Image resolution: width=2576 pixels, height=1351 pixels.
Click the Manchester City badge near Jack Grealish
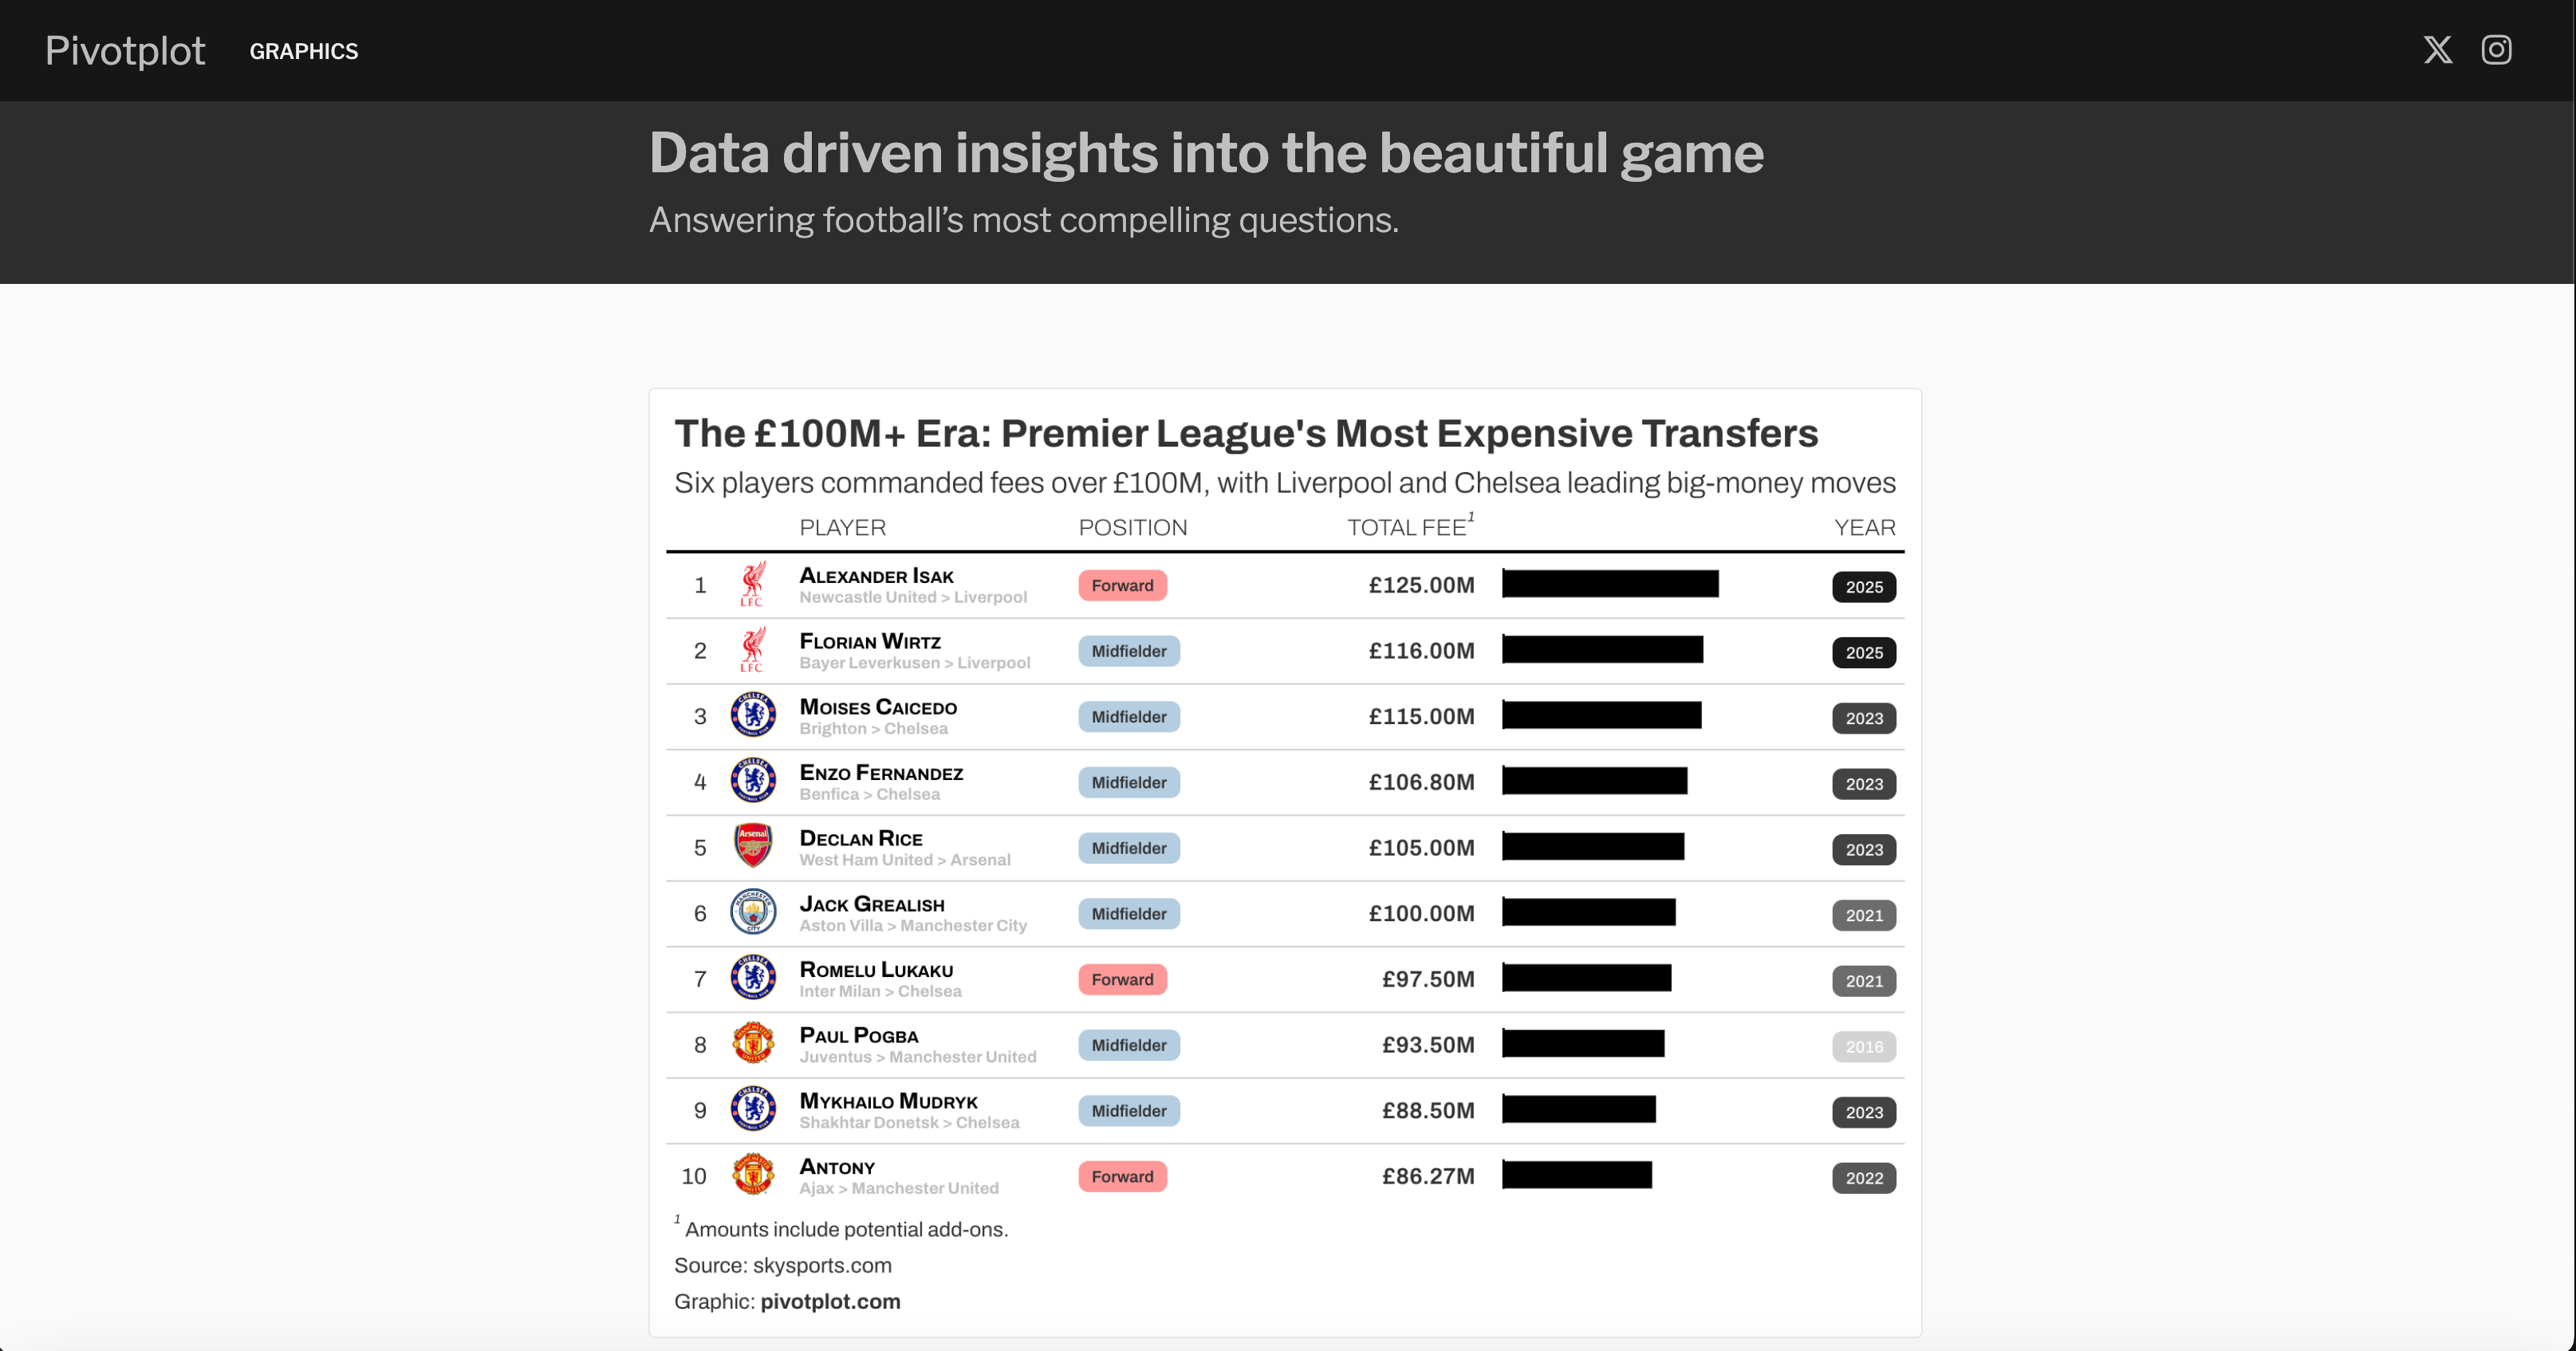click(x=753, y=912)
